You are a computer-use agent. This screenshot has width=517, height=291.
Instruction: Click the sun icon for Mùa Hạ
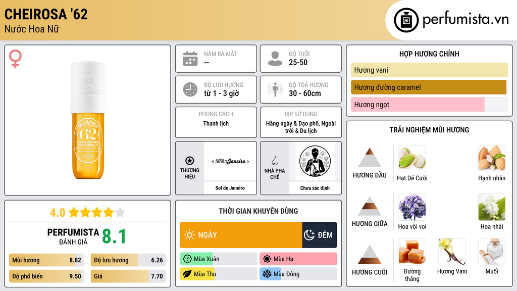[x=267, y=259]
